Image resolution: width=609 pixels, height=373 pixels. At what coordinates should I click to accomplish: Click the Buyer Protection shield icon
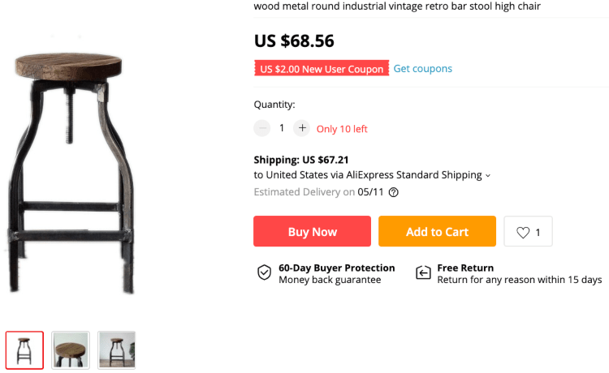click(x=264, y=272)
